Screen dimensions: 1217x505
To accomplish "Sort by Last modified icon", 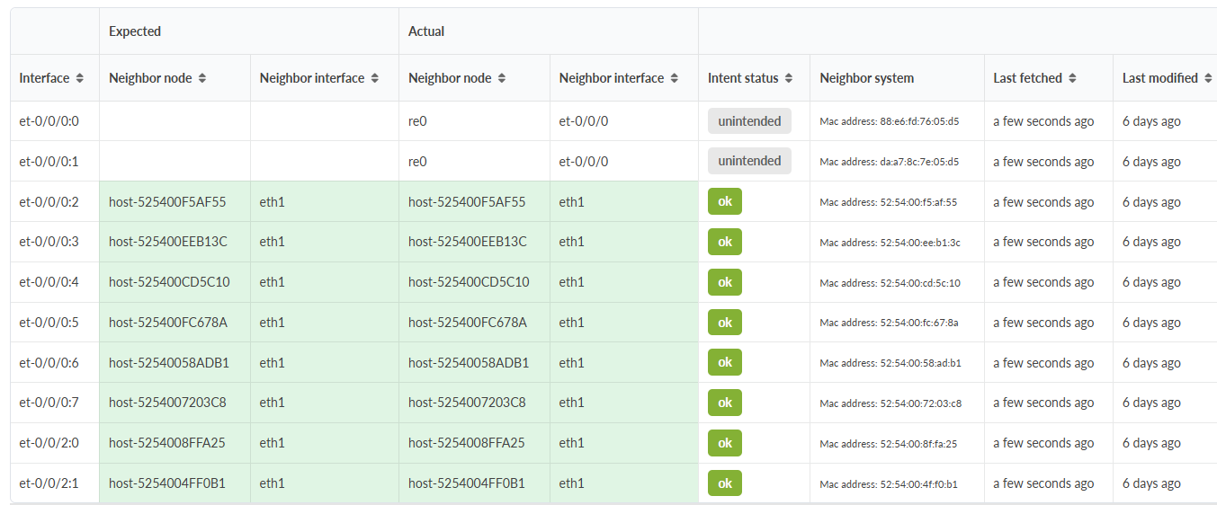I will (x=1208, y=78).
